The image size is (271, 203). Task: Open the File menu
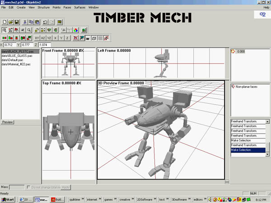click(x=4, y=7)
